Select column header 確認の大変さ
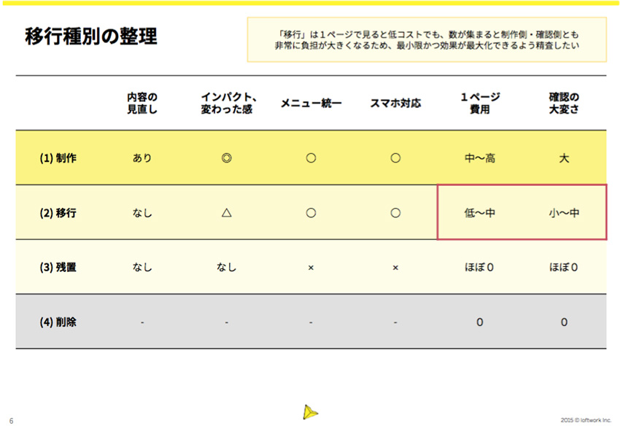620x431 pixels. tap(564, 103)
